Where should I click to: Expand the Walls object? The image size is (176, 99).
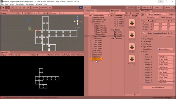(93, 24)
